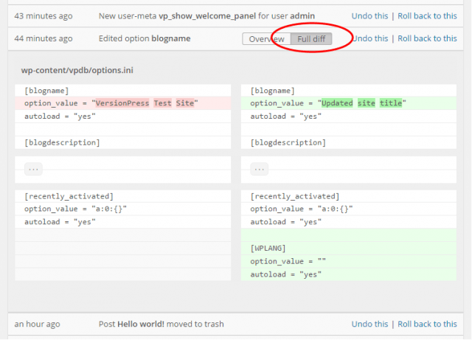Click the 43 minutes ago timestamp
This screenshot has width=472, height=340.
click(44, 16)
